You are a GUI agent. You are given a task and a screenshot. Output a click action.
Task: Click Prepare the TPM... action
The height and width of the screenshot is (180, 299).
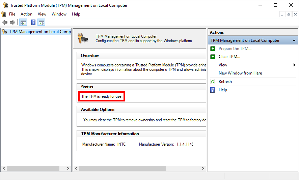[235, 49]
